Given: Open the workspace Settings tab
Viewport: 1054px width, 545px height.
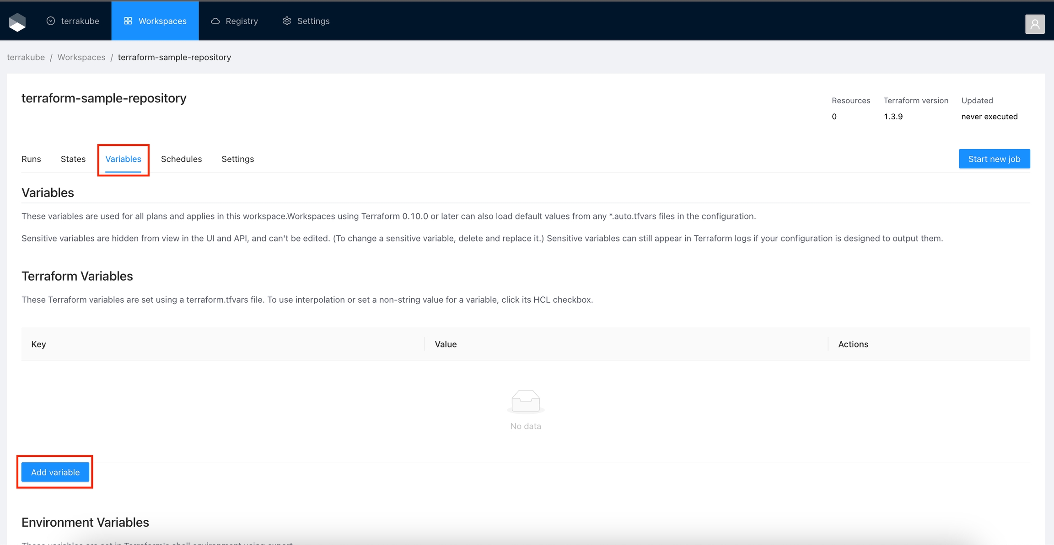Looking at the screenshot, I should (237, 159).
